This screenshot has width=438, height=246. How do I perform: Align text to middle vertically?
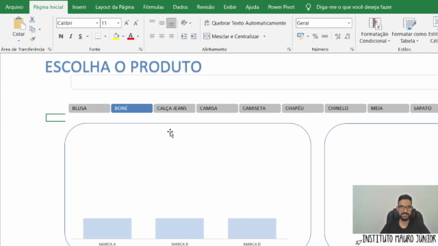162,23
